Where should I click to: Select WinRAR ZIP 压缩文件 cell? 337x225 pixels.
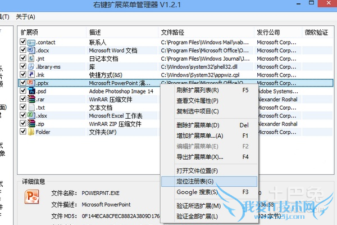pos(115,124)
